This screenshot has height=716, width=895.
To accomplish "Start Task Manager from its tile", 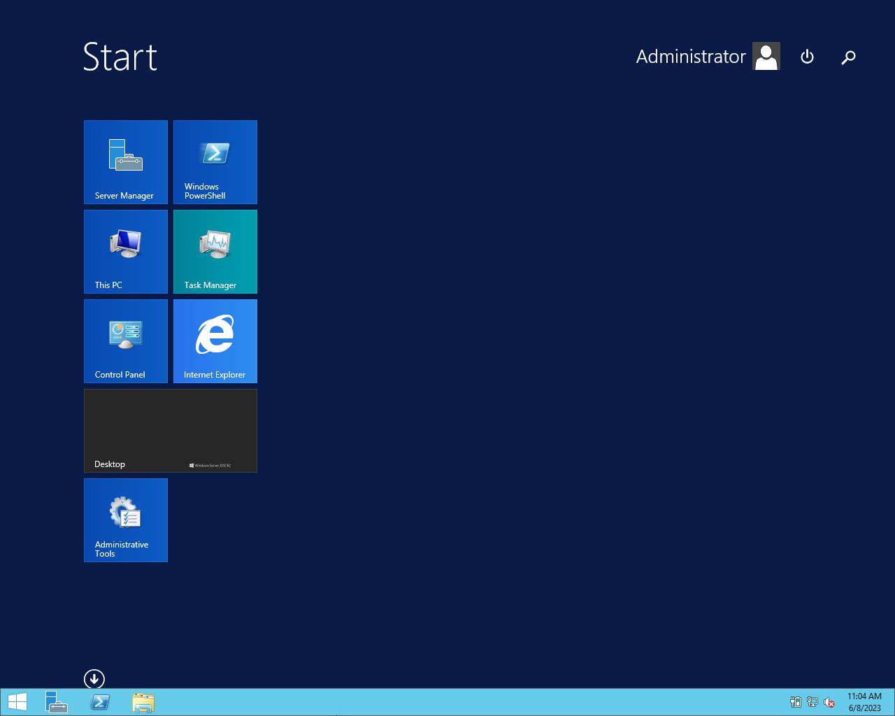I will pyautogui.click(x=215, y=252).
